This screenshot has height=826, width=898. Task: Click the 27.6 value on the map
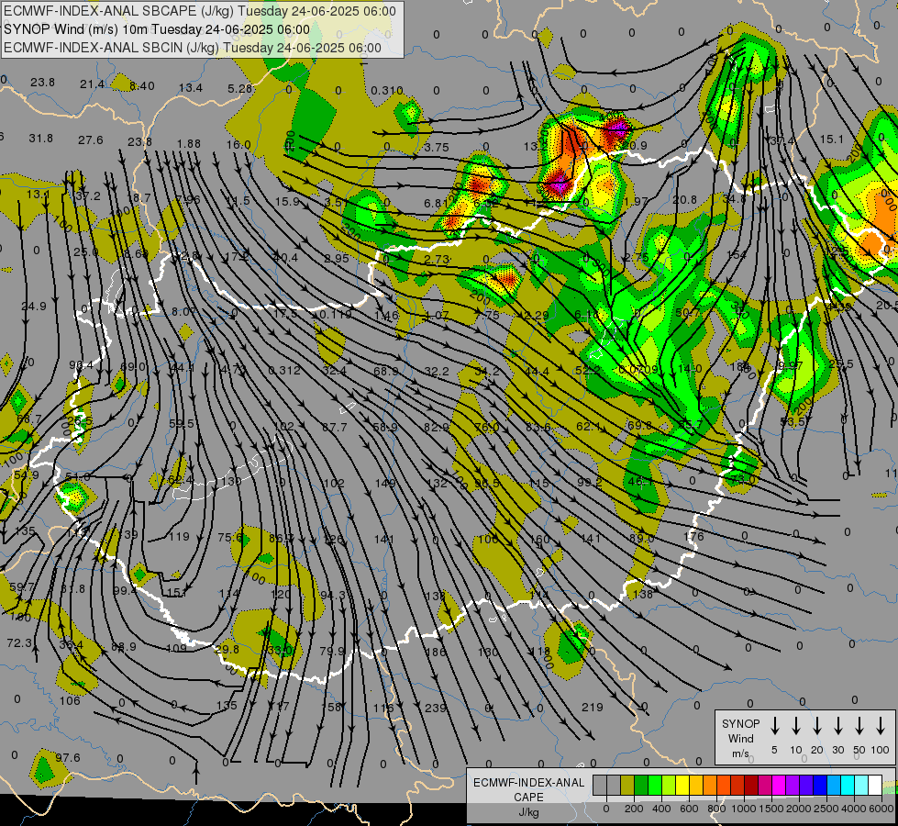91,140
